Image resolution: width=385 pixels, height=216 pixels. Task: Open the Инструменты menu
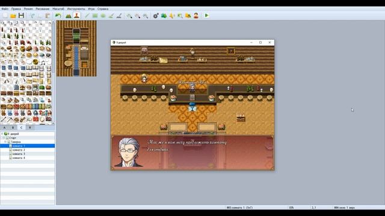(76, 9)
